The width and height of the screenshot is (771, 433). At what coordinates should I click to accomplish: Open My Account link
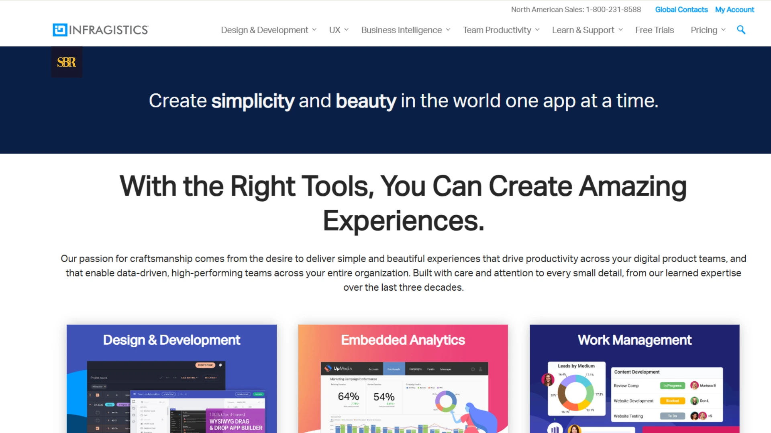[x=734, y=10]
